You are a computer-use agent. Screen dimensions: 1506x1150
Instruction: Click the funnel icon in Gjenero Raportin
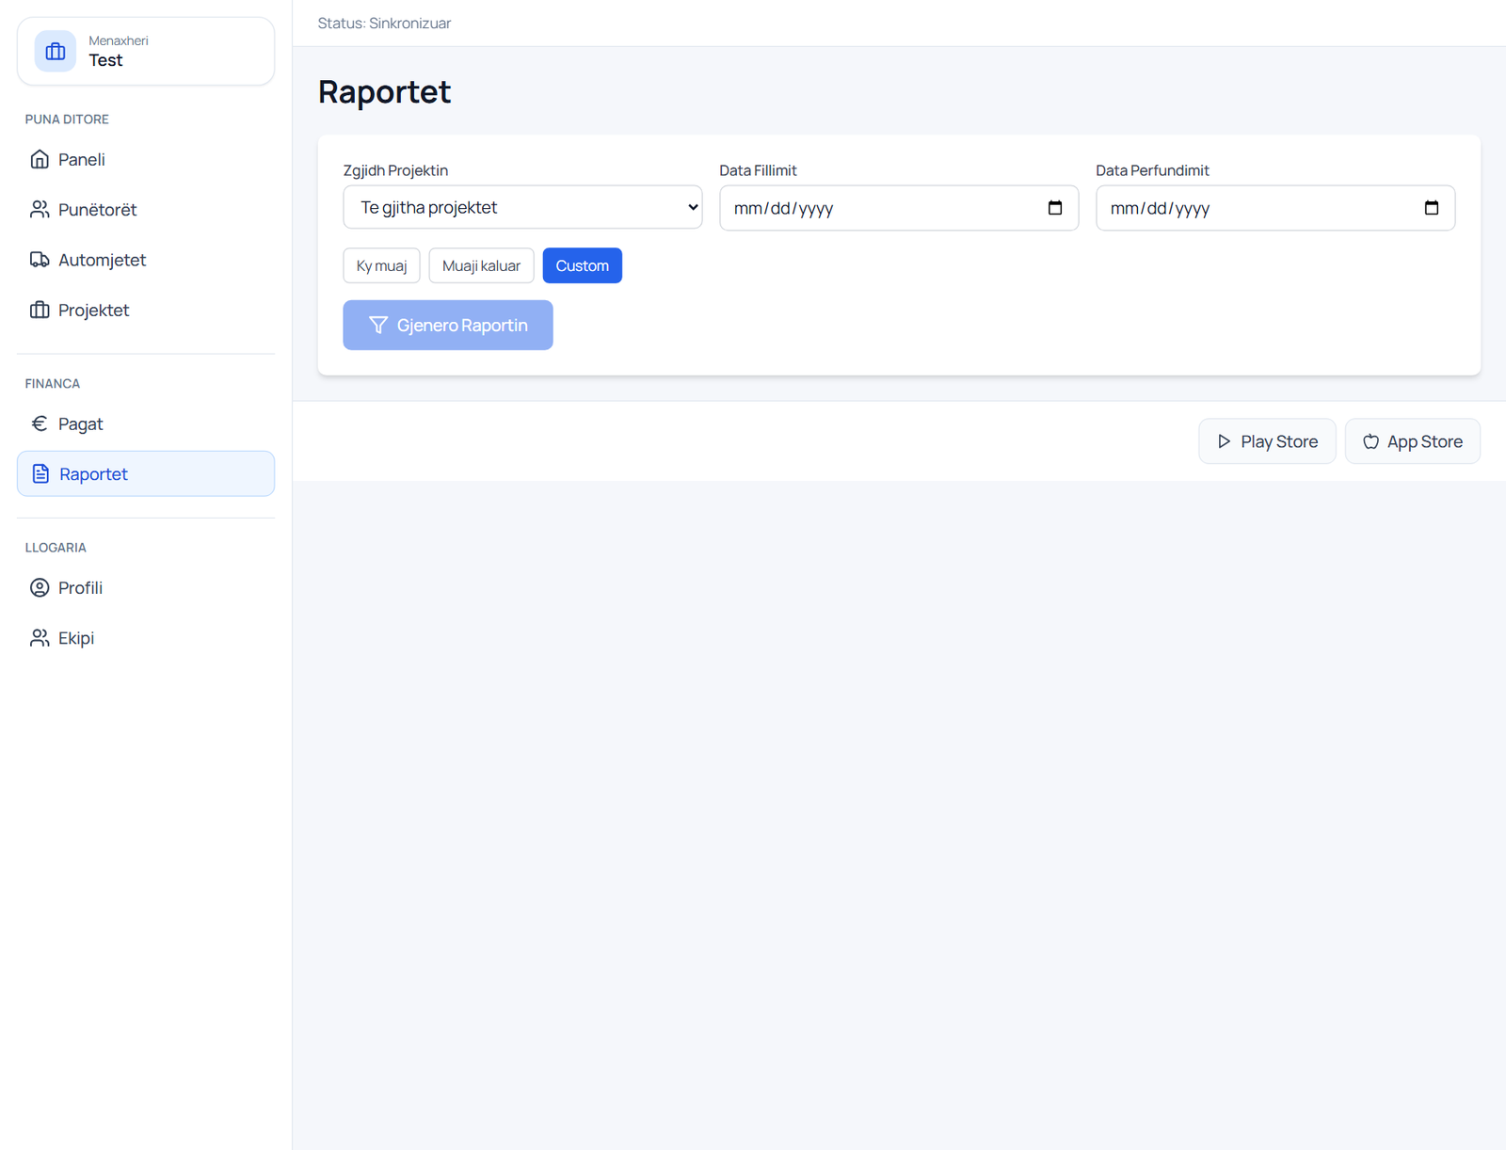tap(378, 325)
